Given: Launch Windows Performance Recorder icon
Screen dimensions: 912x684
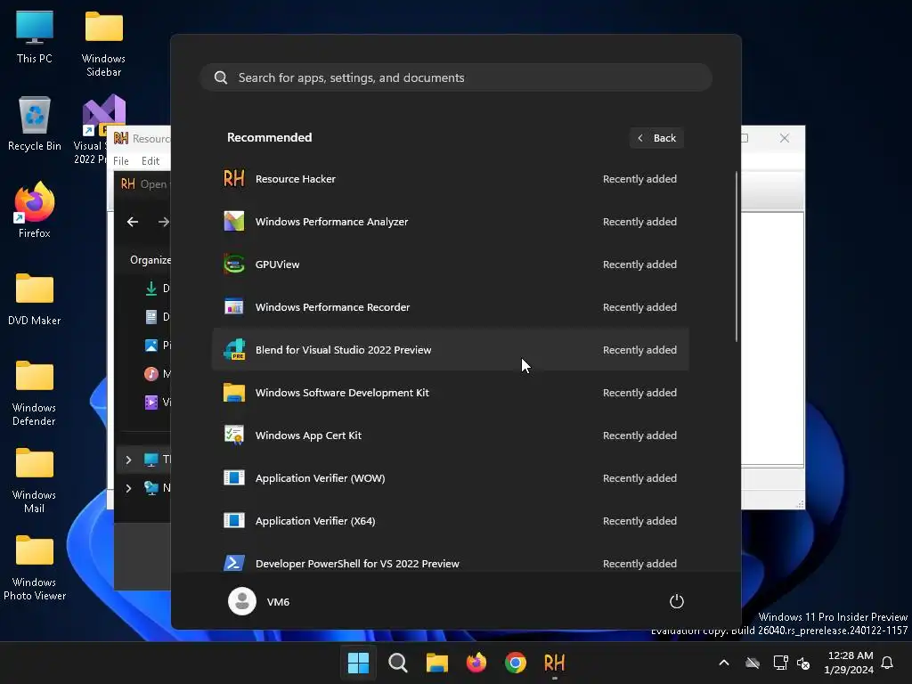Looking at the screenshot, I should click(234, 307).
